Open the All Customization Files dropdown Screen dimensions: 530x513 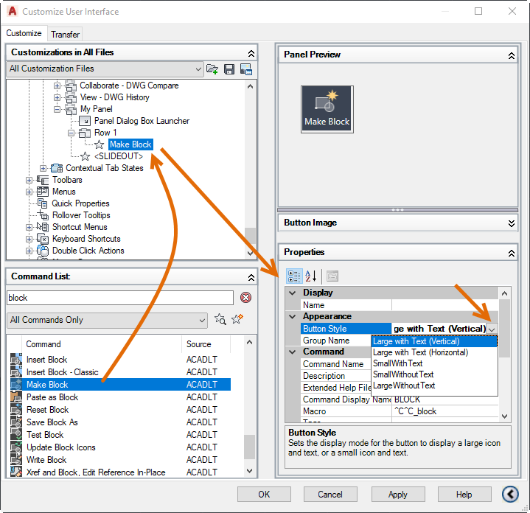point(198,69)
